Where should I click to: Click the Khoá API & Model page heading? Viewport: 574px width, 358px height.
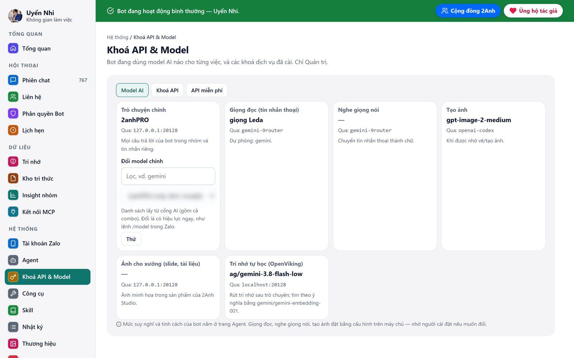coord(148,50)
